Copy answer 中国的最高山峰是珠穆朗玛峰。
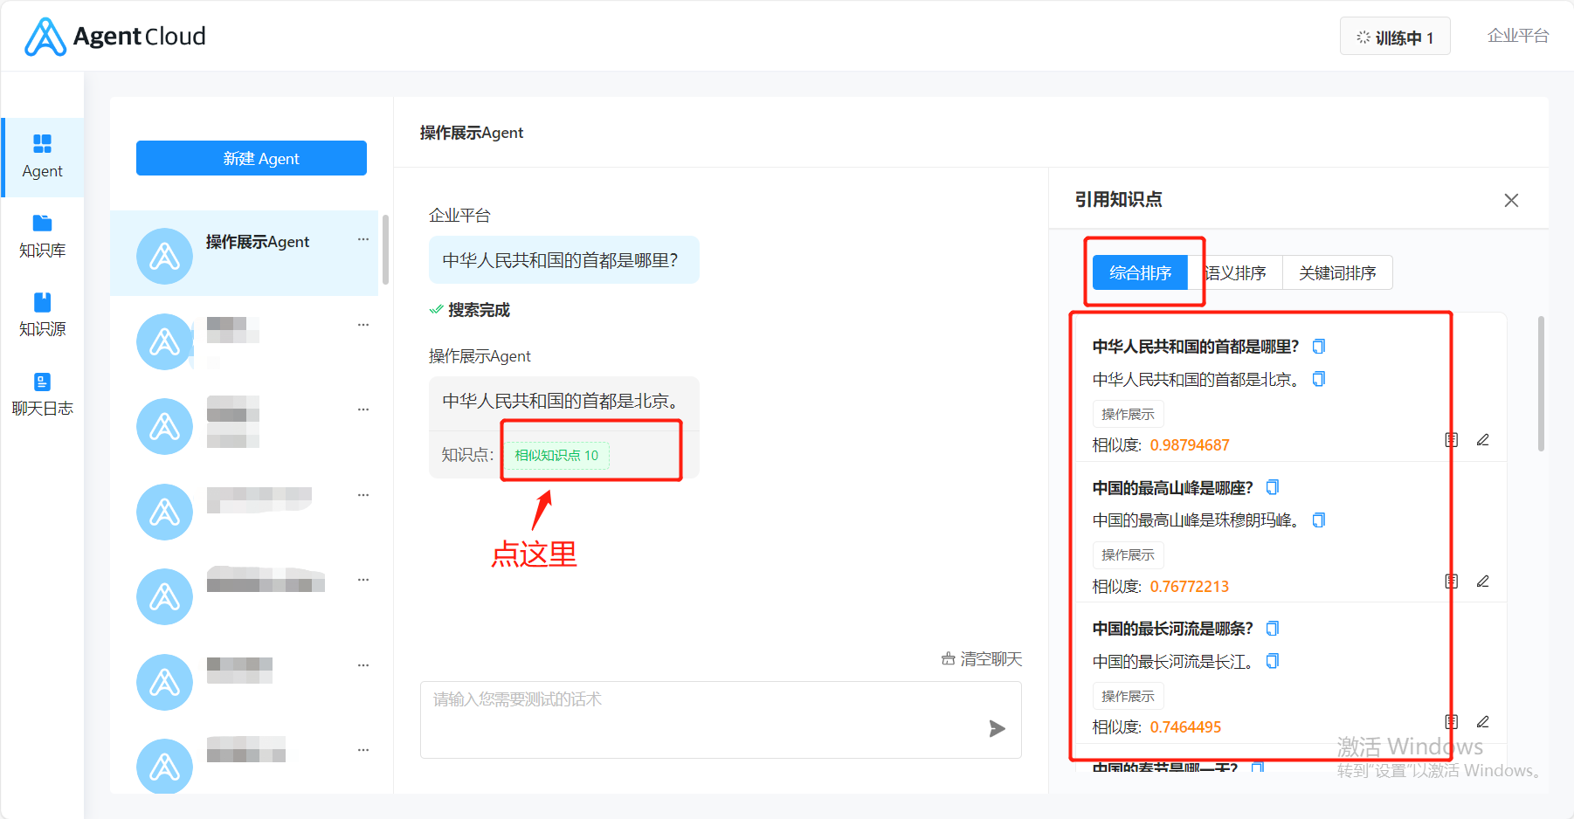 click(x=1319, y=520)
